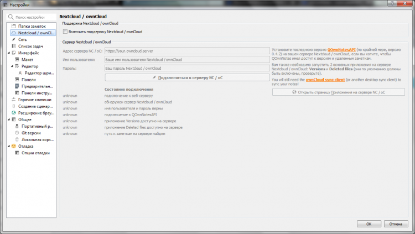Collapse the Интерфейс tree branch
Viewport: 415px width, 234px height.
[x=9, y=53]
